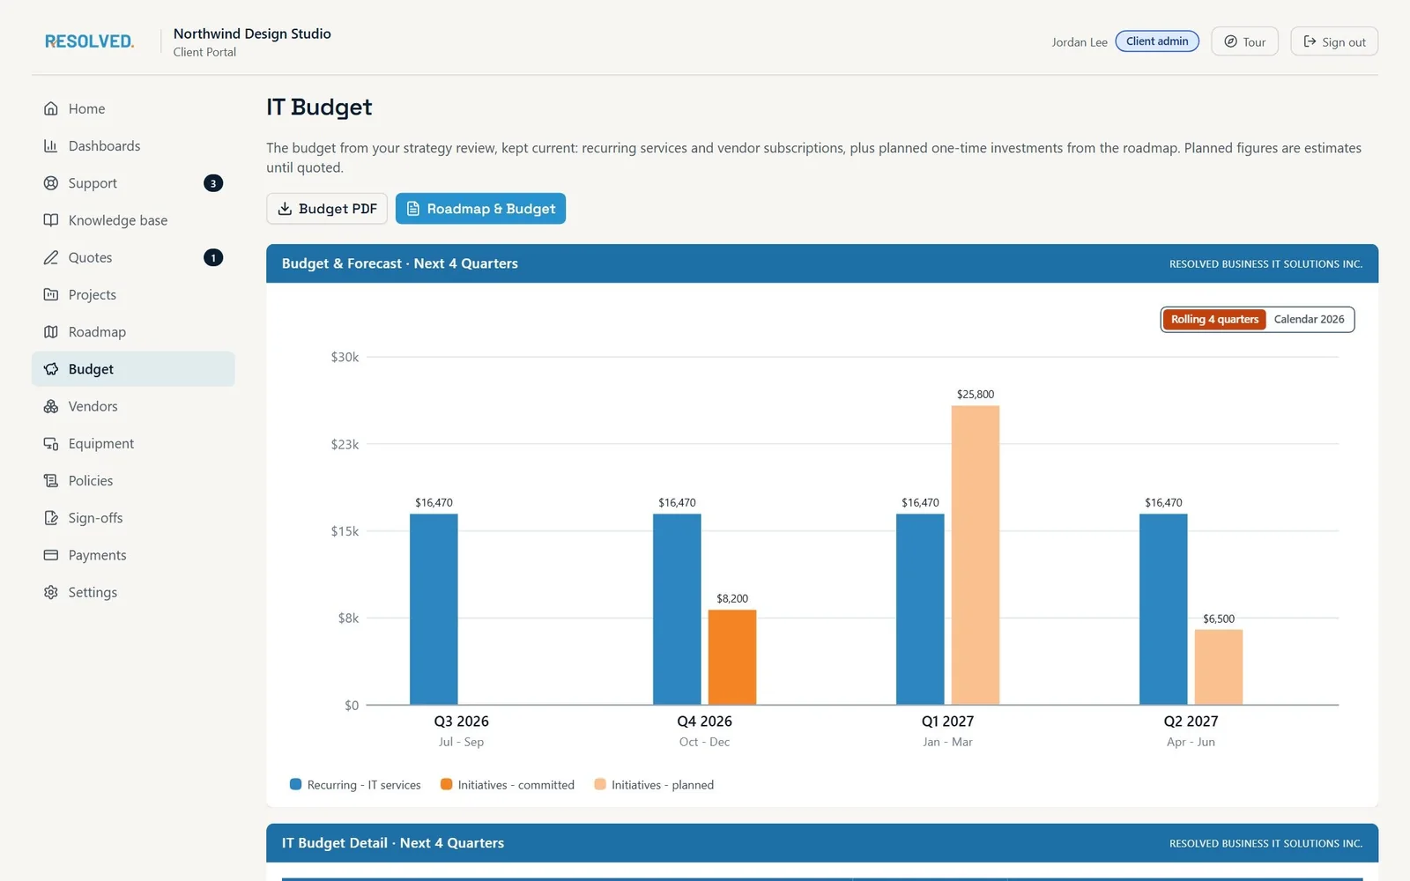Open the Equipment section
Image resolution: width=1410 pixels, height=881 pixels.
point(133,443)
